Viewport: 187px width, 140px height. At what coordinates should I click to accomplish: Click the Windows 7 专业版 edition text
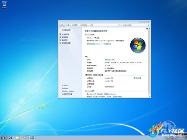click(93, 38)
